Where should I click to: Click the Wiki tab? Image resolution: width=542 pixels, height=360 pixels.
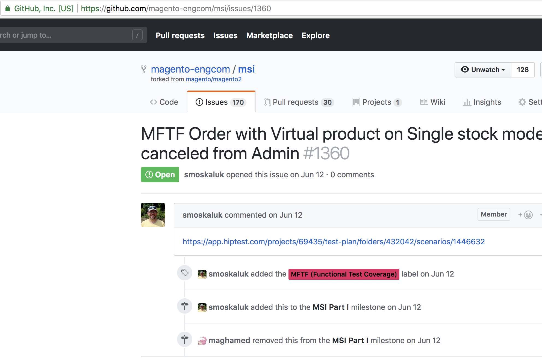(432, 102)
